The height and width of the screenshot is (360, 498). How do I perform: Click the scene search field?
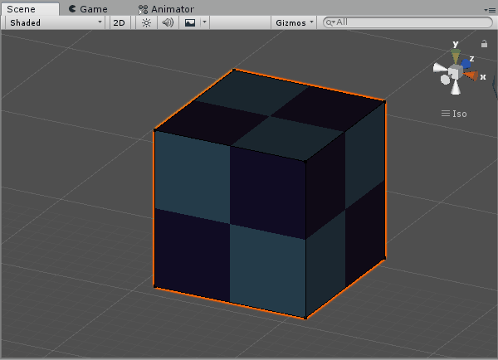tap(408, 22)
